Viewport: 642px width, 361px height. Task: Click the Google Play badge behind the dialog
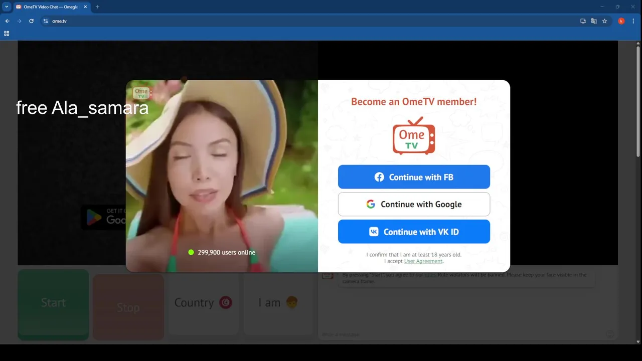point(104,217)
